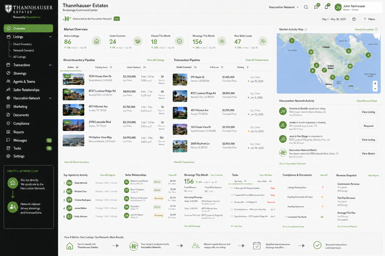Click the Active Listings house icon
Screen dimensions: 385x256
point(97,41)
